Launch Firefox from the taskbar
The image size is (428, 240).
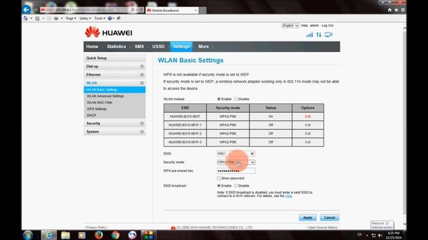pyautogui.click(x=98, y=235)
